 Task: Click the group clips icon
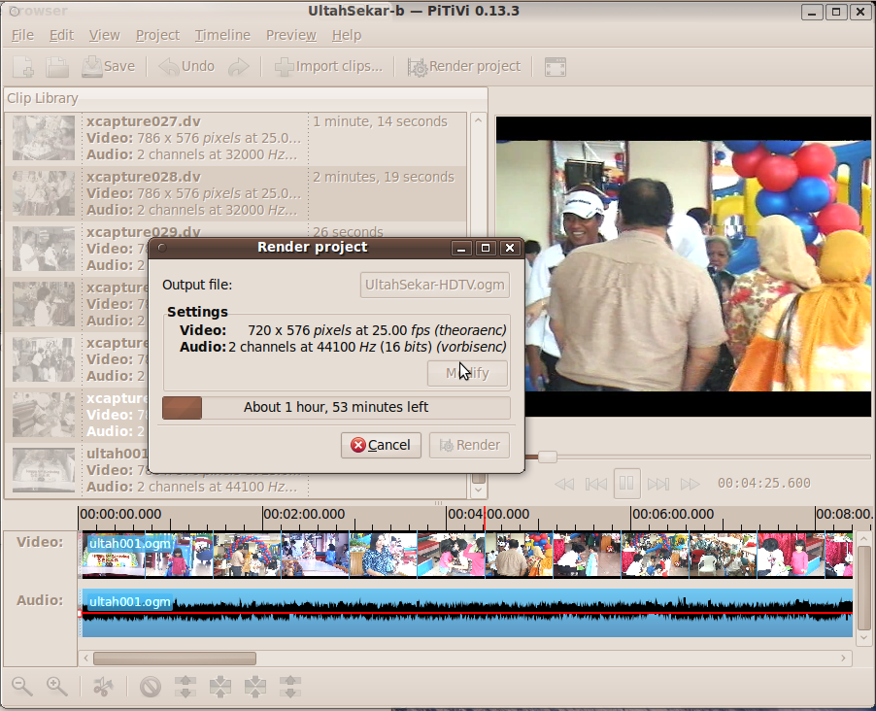point(255,687)
